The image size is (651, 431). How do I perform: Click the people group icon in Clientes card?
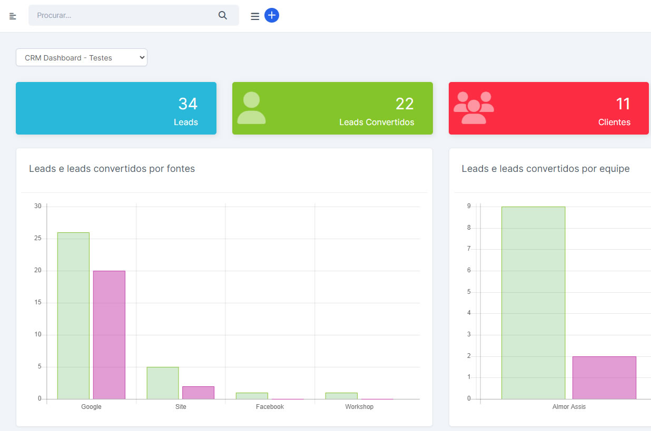474,108
